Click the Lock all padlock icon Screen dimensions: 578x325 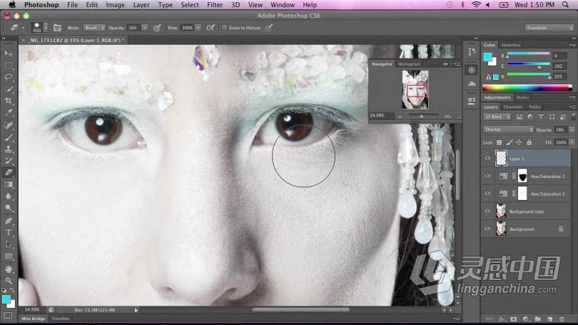click(529, 142)
